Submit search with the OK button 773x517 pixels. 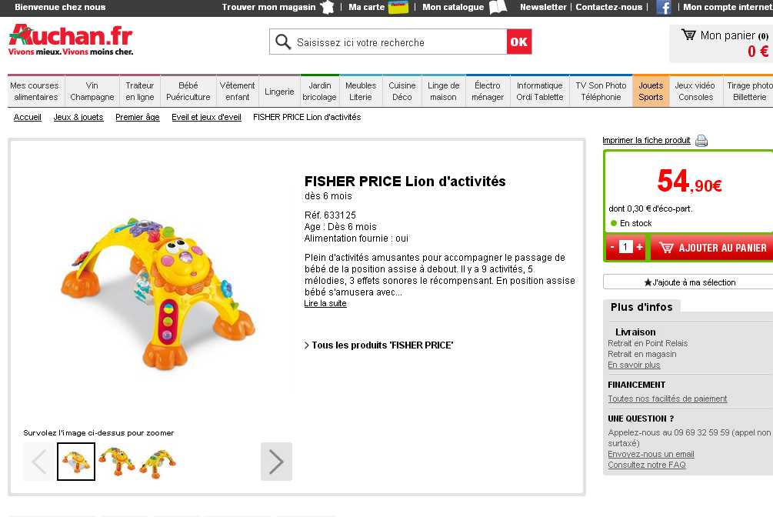518,42
